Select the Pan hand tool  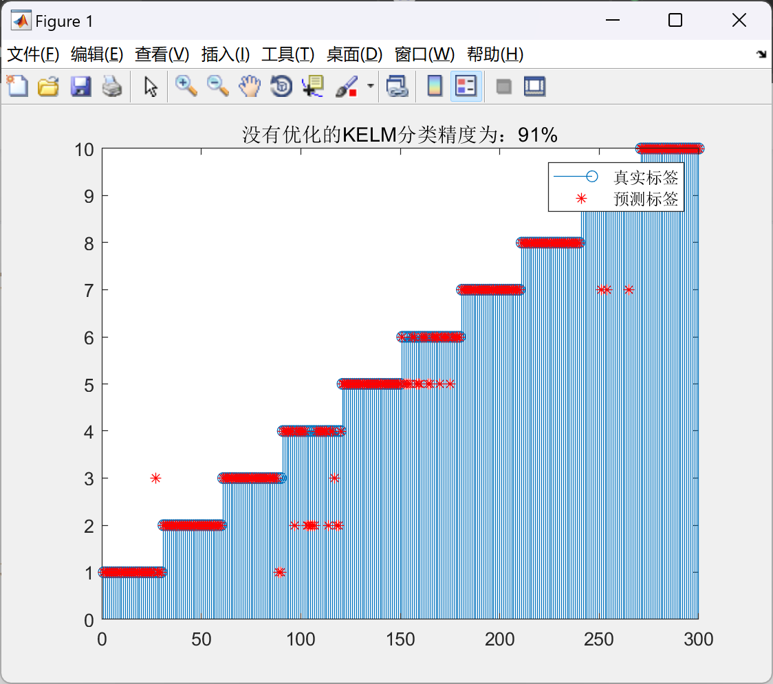click(250, 86)
